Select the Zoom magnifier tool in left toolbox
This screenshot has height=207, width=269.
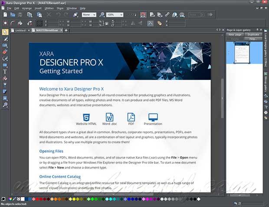(x=5, y=105)
